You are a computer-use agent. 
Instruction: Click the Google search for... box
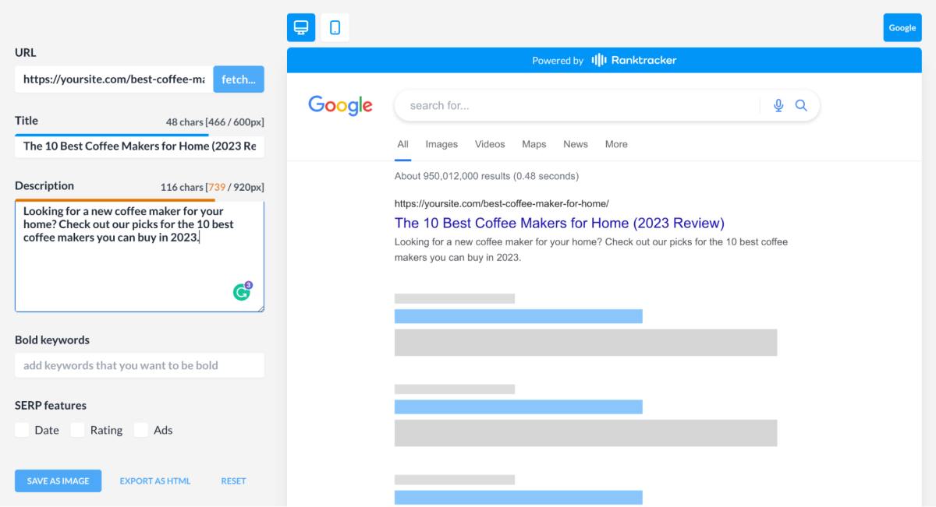pos(607,106)
